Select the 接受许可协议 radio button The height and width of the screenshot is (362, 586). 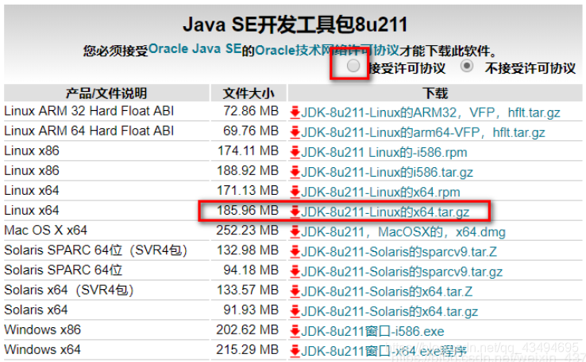pyautogui.click(x=353, y=67)
